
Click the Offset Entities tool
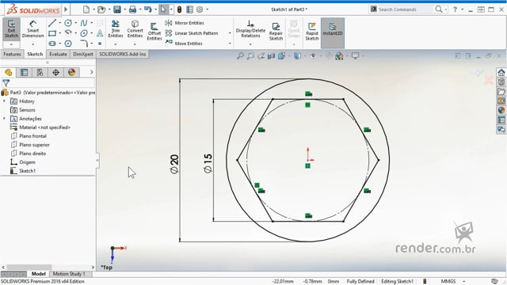[x=154, y=32]
